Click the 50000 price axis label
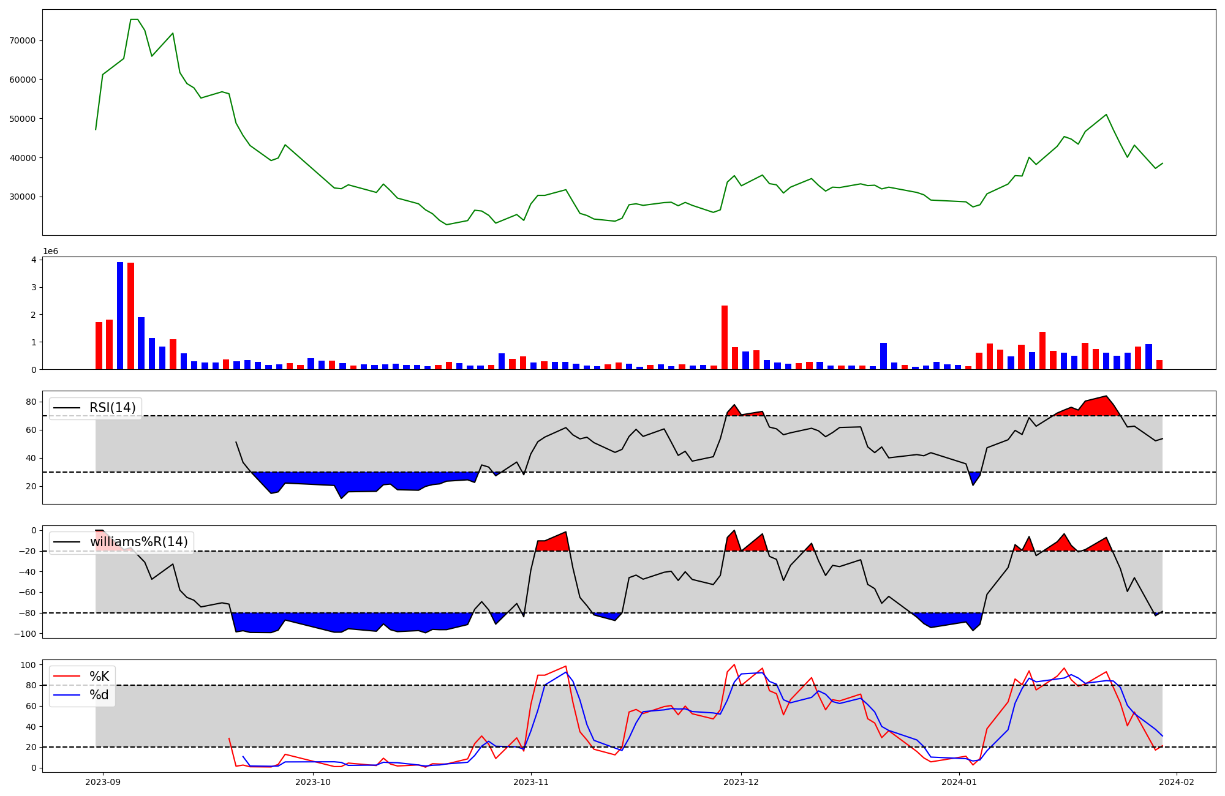Image resolution: width=1225 pixels, height=796 pixels. pos(22,119)
